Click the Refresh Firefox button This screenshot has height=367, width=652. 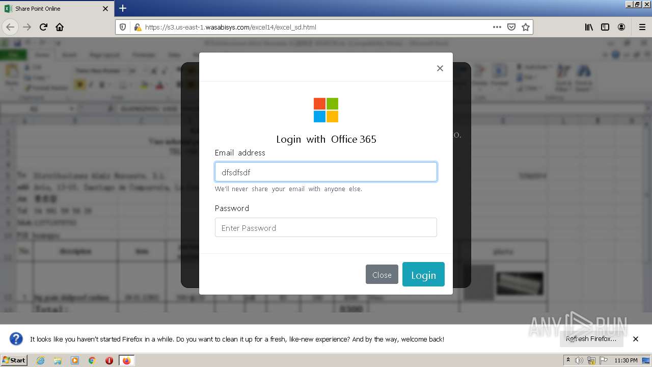pyautogui.click(x=591, y=339)
